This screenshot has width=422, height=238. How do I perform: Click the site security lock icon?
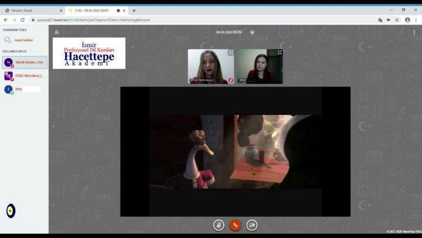click(33, 20)
